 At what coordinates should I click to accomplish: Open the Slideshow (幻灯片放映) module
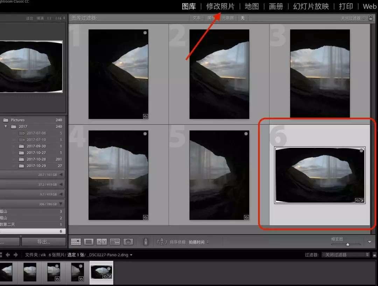tap(311, 6)
